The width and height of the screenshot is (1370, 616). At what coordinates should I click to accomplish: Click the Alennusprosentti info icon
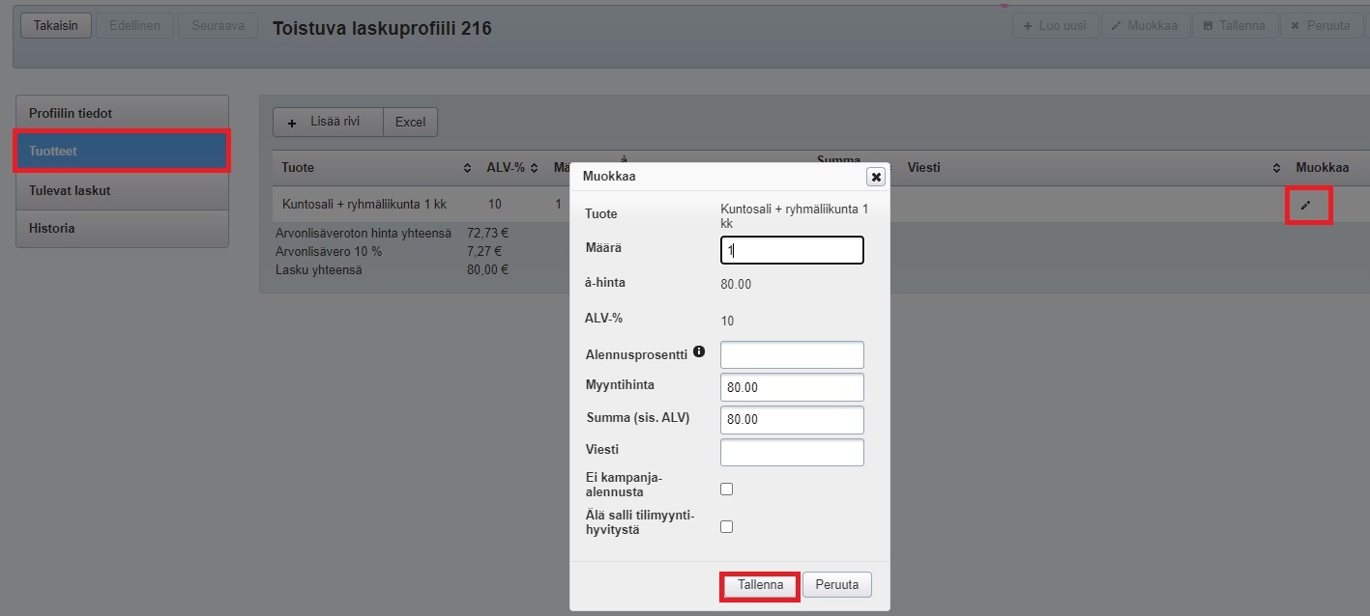[x=699, y=352]
